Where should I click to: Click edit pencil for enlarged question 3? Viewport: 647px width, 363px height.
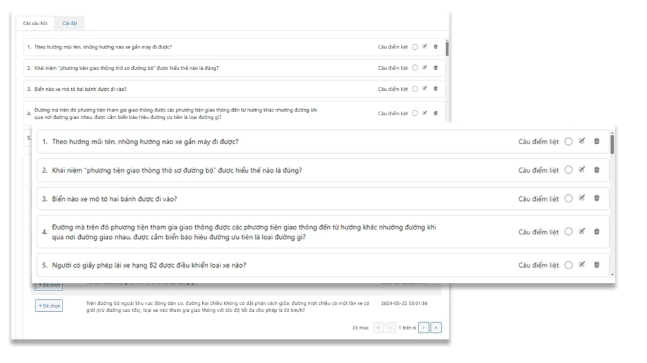[582, 199]
